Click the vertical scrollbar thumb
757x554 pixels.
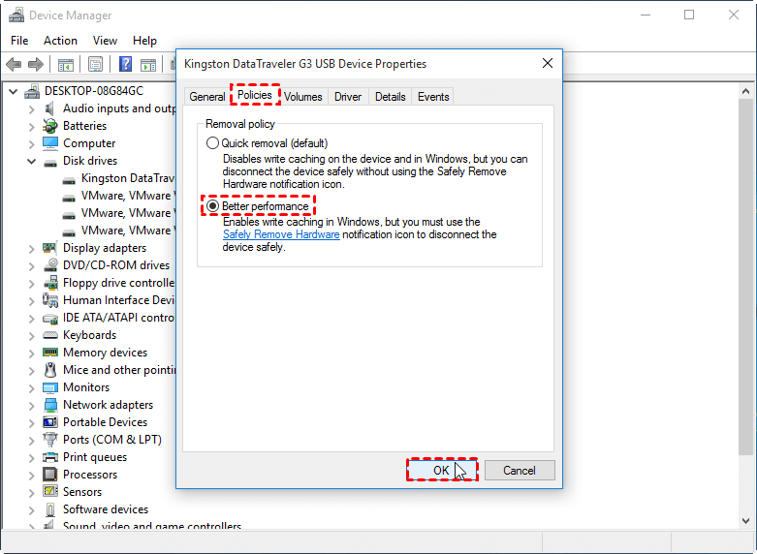point(745,277)
